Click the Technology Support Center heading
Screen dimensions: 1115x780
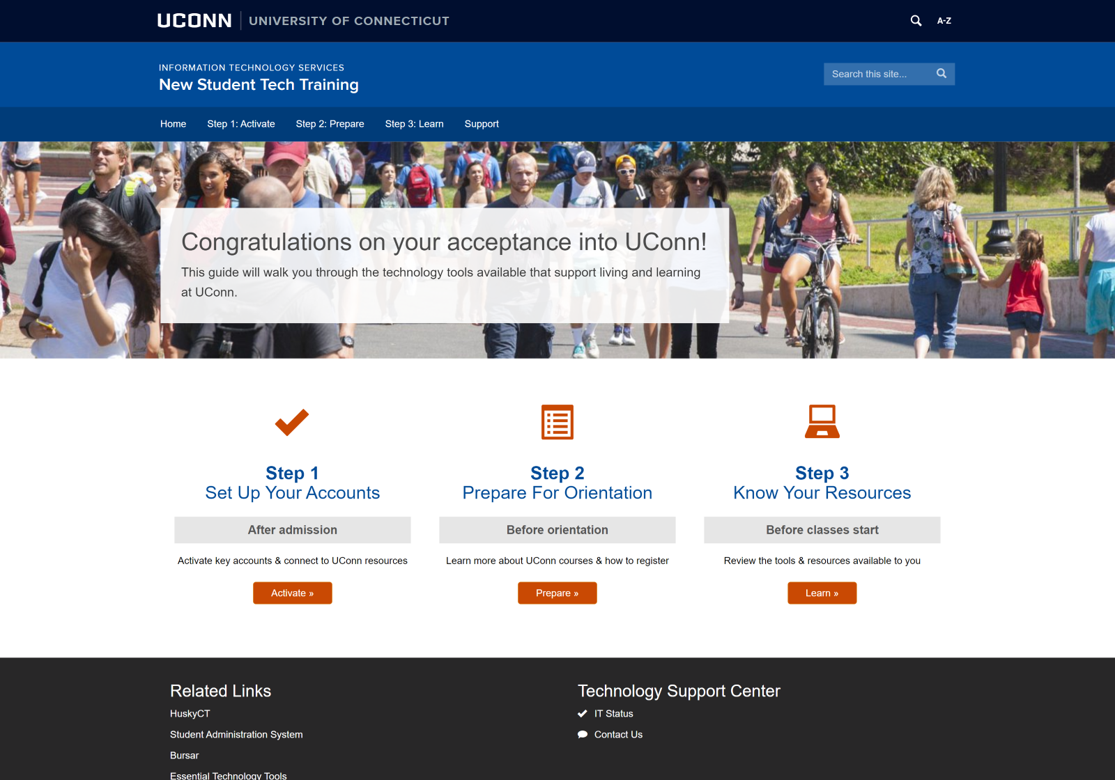click(679, 691)
